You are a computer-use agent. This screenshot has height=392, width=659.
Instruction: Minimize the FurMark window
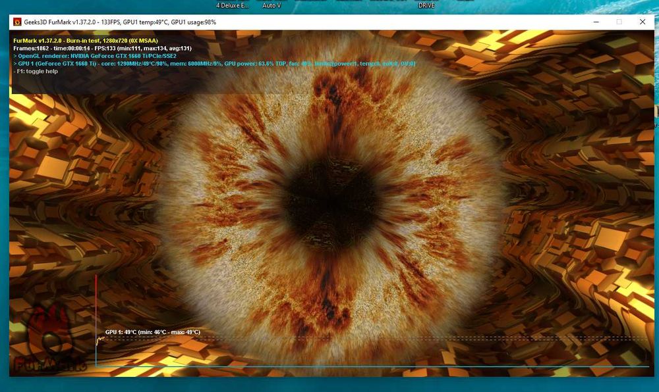click(x=596, y=22)
